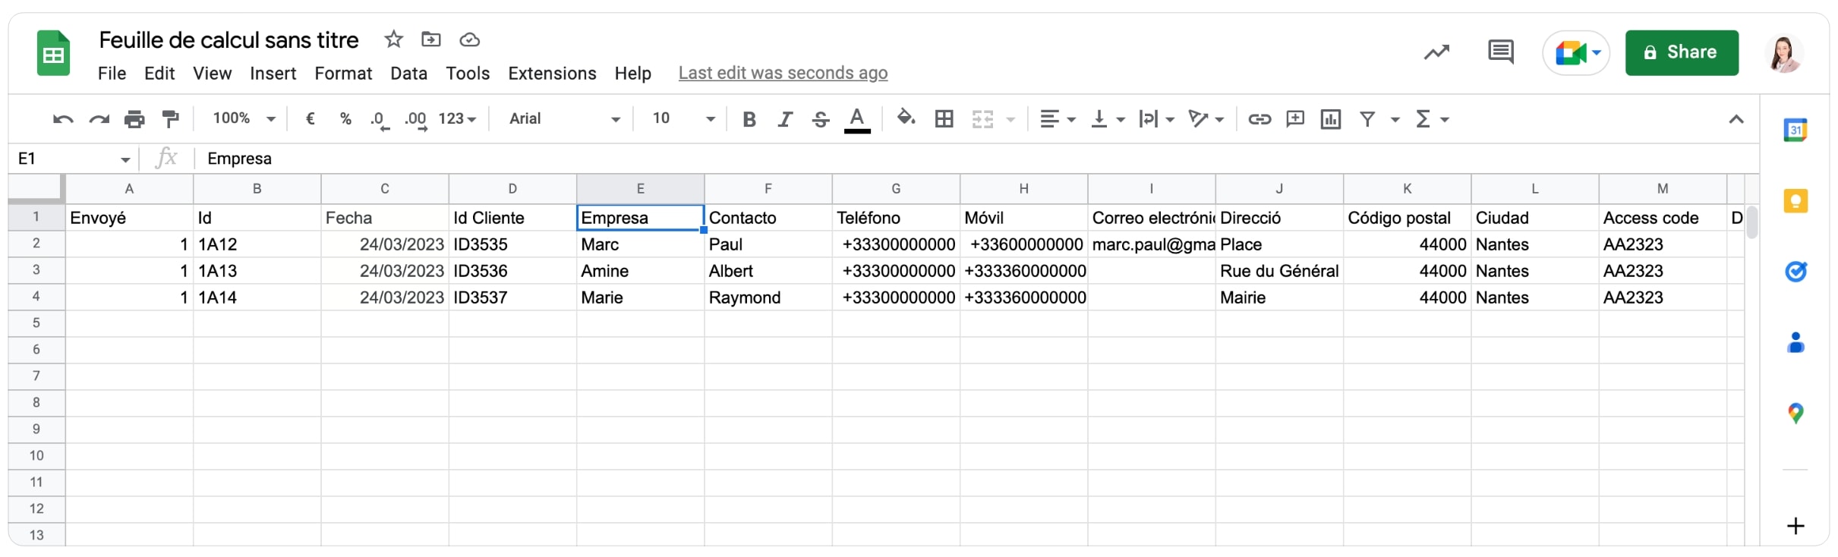Decrease decimal places
This screenshot has height=557, width=1838.
click(380, 120)
